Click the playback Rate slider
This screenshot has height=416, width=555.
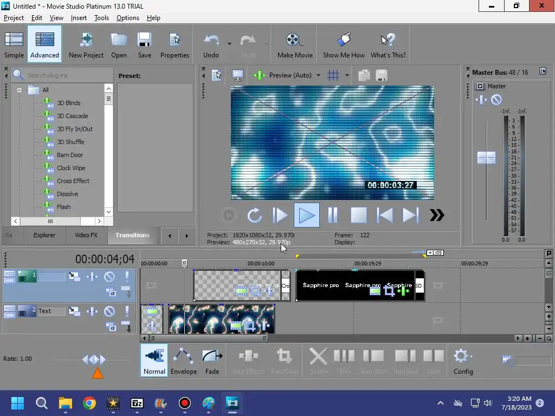pyautogui.click(x=94, y=360)
